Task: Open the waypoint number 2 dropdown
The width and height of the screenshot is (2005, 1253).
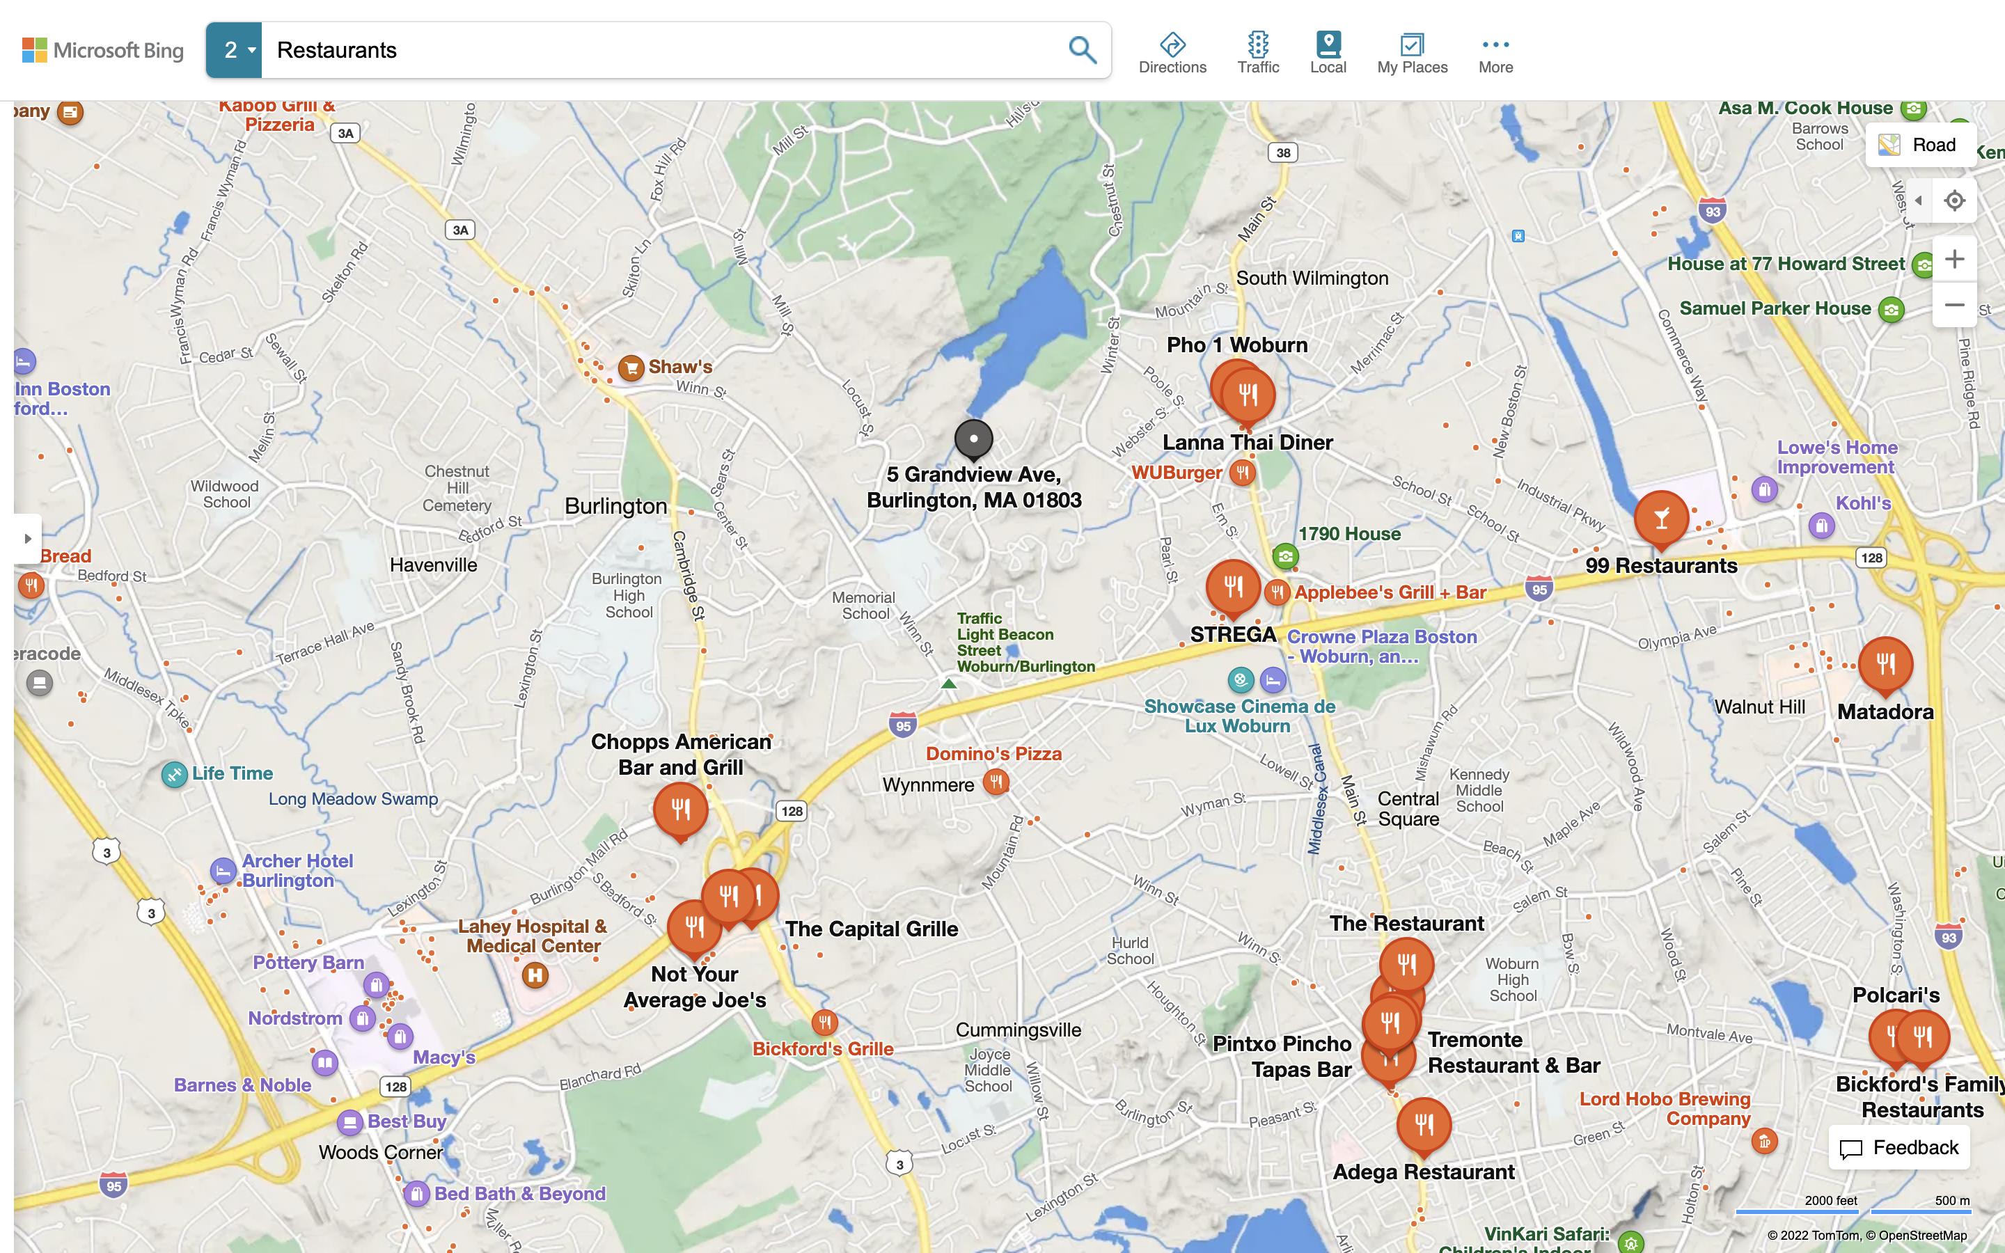Action: tap(235, 49)
